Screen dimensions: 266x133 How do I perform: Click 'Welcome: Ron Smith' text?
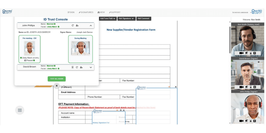pyautogui.click(x=251, y=20)
